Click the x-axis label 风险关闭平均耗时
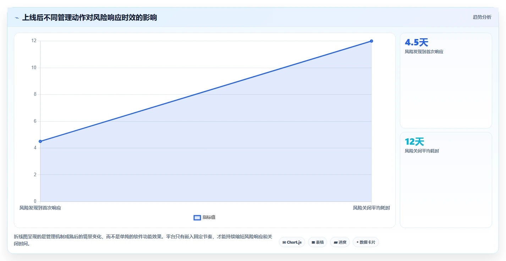 [371, 208]
